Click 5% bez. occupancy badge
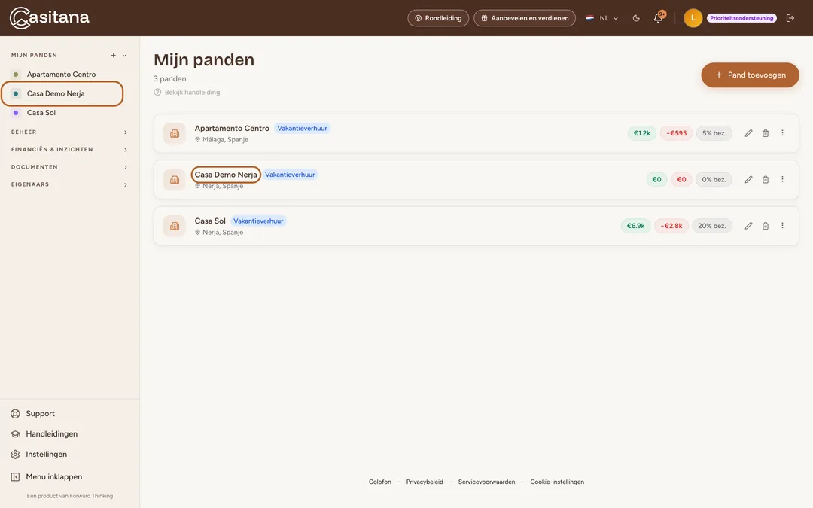Screen dimensions: 813x508 714,133
